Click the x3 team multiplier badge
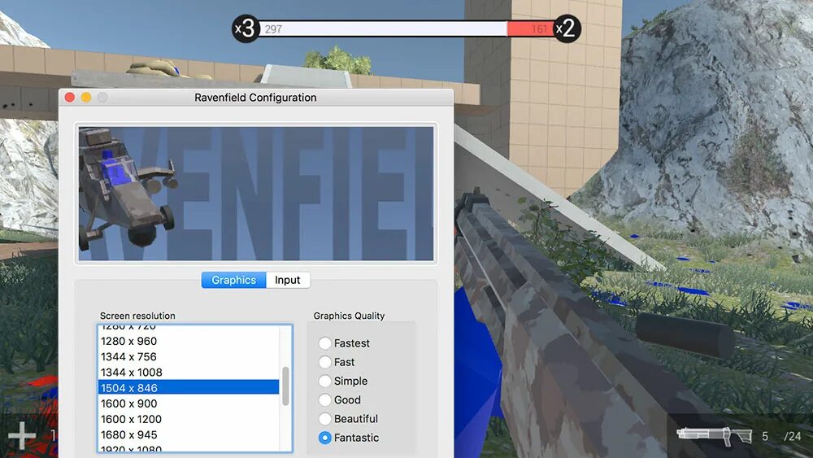The width and height of the screenshot is (813, 458). pyautogui.click(x=246, y=28)
